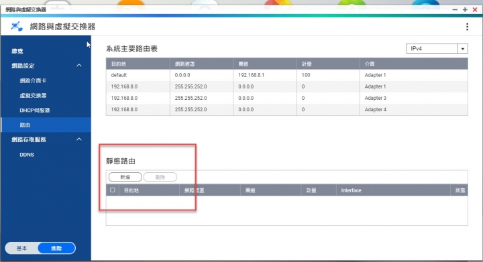This screenshot has width=483, height=262.
Task: Collapse the 網路設定 section chevron
Action: point(79,66)
